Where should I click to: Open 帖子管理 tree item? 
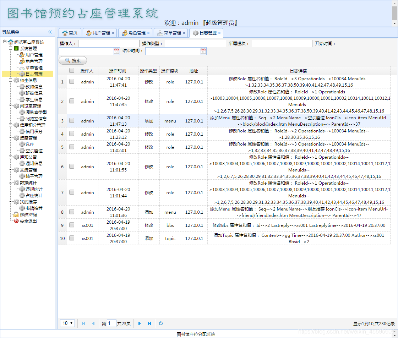click(x=34, y=176)
